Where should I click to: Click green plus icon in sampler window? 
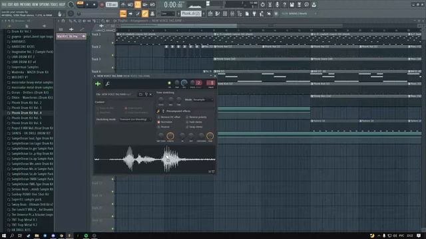click(98, 84)
